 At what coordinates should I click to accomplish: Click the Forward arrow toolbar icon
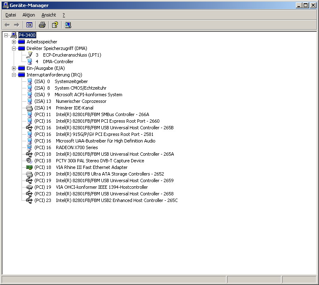17,25
